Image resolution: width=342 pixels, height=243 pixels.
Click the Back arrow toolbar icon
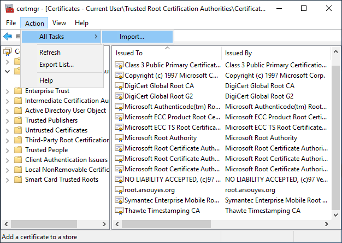8,36
